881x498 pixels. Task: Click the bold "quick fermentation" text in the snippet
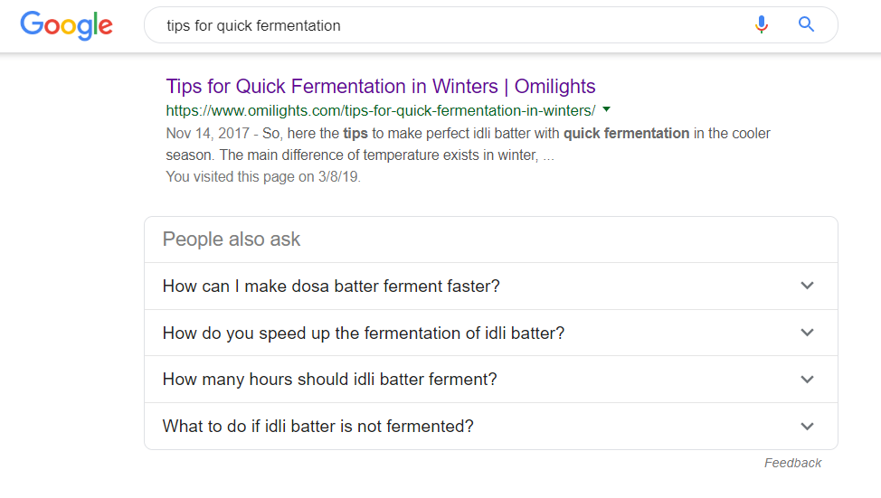coord(626,134)
